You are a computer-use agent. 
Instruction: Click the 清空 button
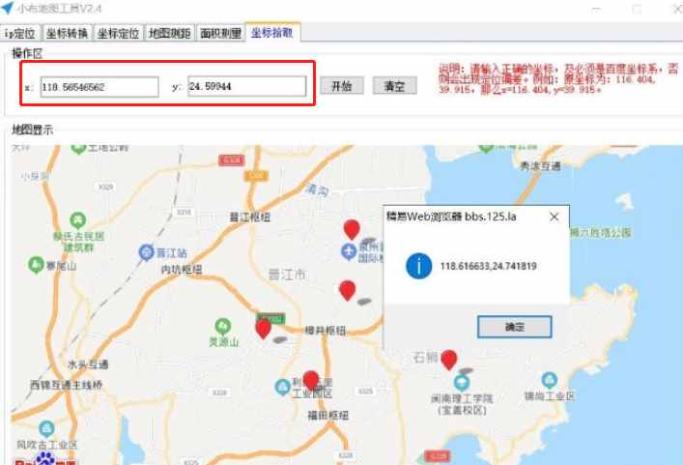tap(395, 86)
